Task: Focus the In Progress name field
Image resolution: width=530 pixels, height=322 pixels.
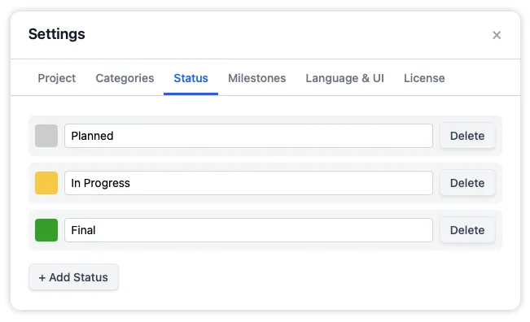Action: point(248,183)
